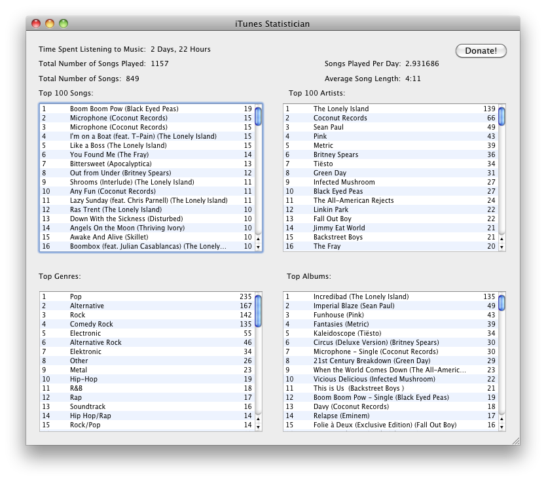
Task: Select the song Any Fun (Coconut Records)
Action: click(x=147, y=192)
